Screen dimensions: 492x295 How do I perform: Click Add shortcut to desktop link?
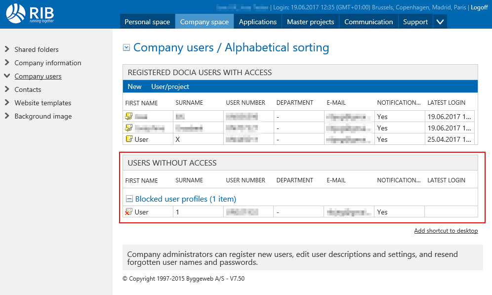[x=446, y=231]
